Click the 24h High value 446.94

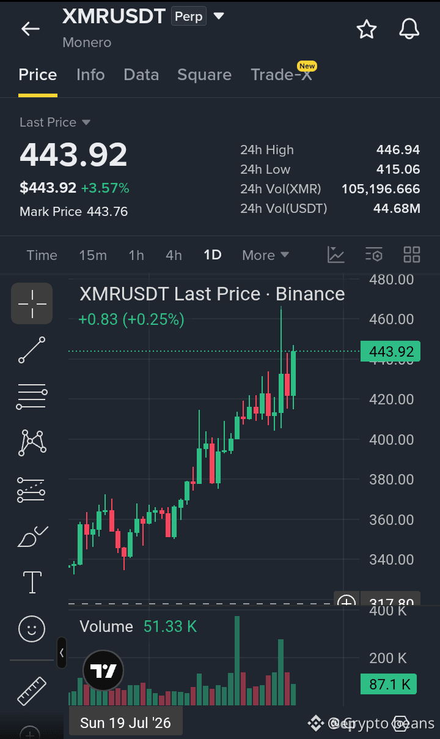pos(398,150)
